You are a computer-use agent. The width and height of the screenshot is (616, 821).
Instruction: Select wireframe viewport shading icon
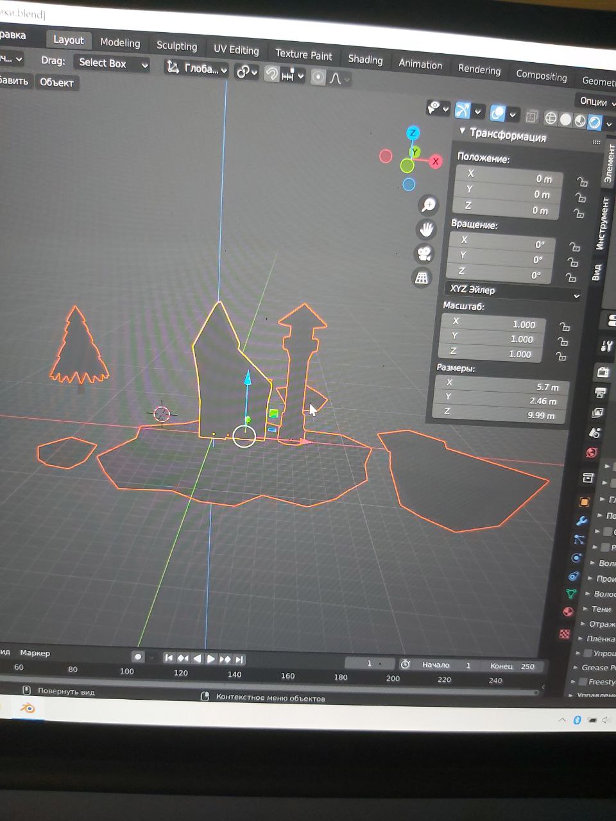pyautogui.click(x=551, y=118)
